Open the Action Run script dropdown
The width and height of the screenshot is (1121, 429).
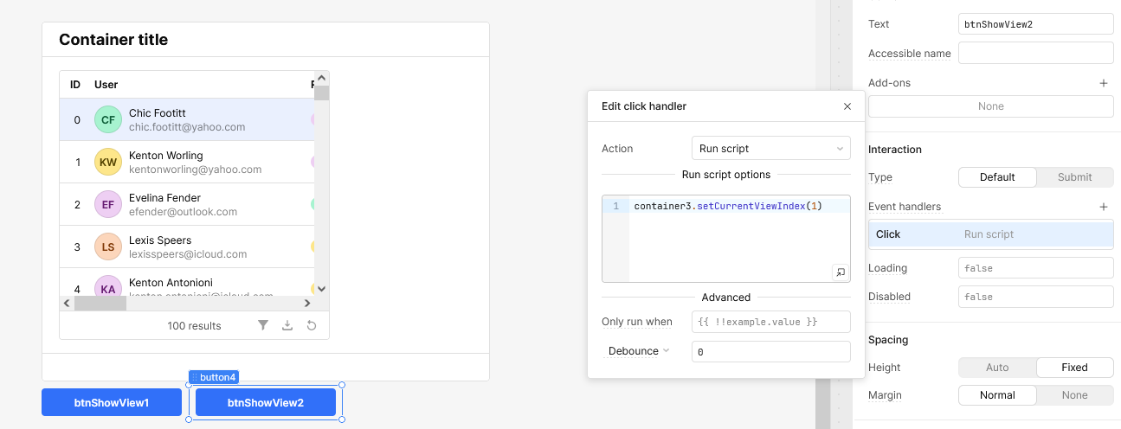pyautogui.click(x=770, y=149)
